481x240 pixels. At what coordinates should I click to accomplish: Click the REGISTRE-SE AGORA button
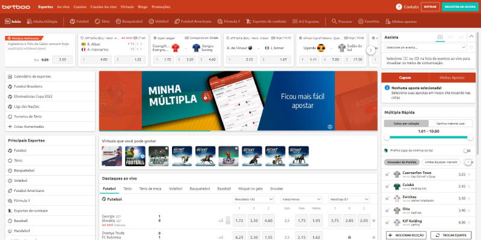pyautogui.click(x=461, y=7)
